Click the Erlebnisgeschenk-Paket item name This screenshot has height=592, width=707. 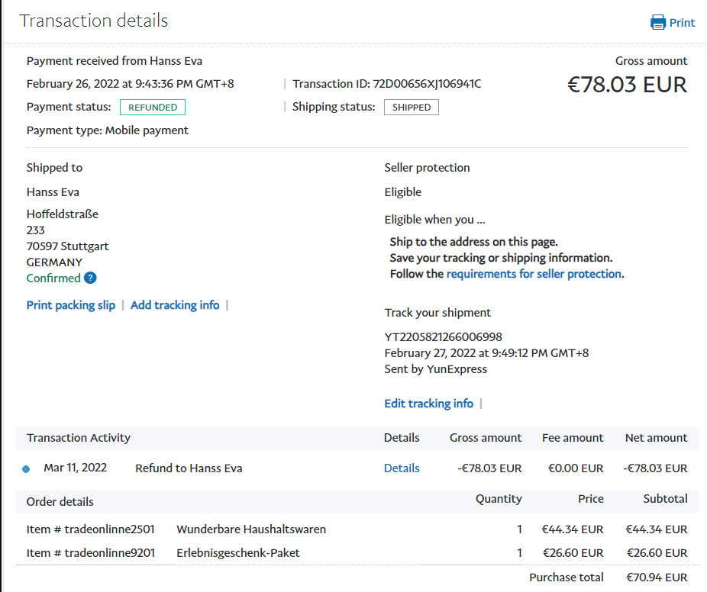pyautogui.click(x=237, y=553)
